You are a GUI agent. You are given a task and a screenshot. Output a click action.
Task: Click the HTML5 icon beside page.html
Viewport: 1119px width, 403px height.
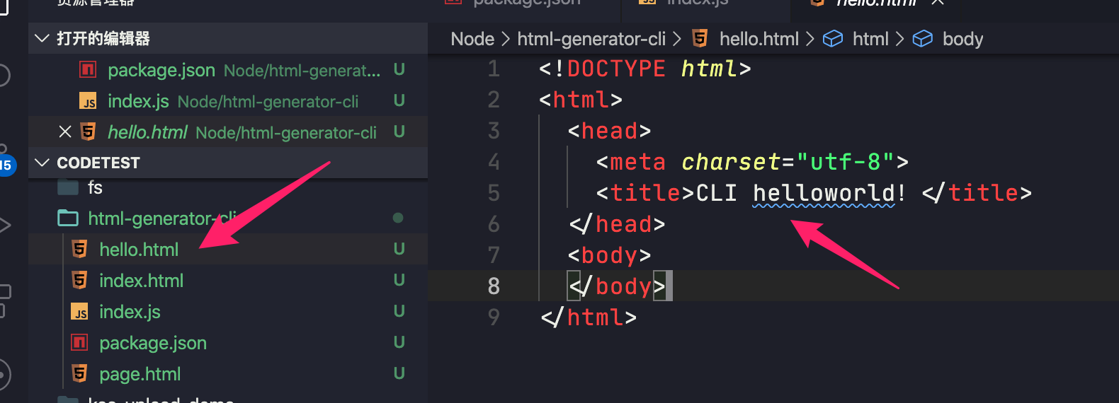79,373
